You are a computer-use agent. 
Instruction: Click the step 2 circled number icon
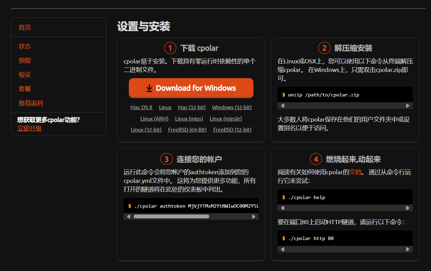324,48
